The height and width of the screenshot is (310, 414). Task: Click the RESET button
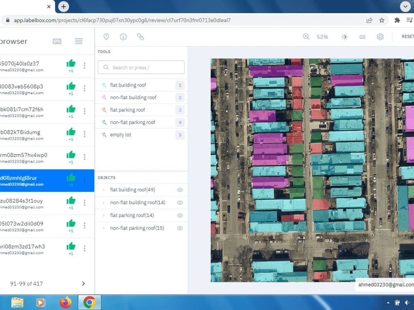pyautogui.click(x=407, y=36)
